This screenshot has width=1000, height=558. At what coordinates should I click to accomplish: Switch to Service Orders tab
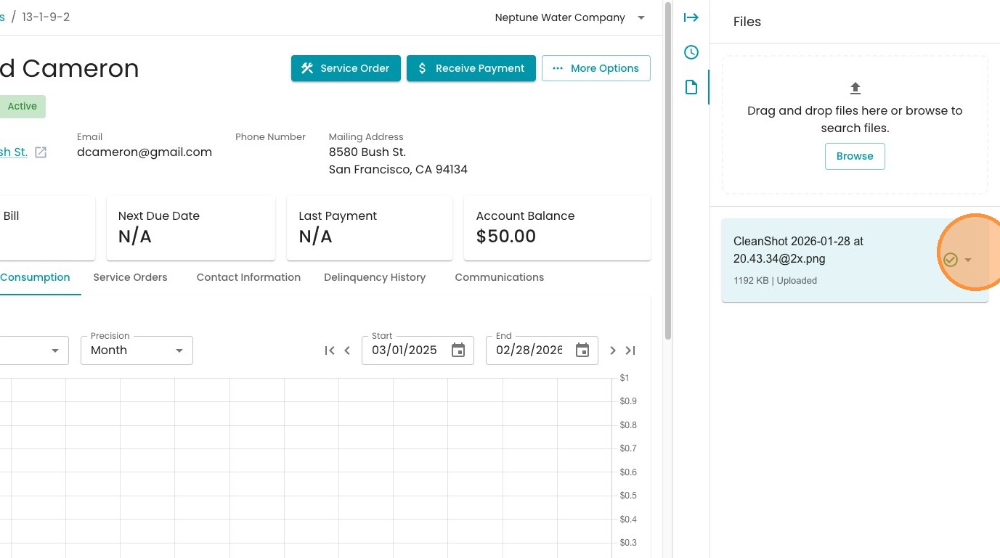click(130, 277)
